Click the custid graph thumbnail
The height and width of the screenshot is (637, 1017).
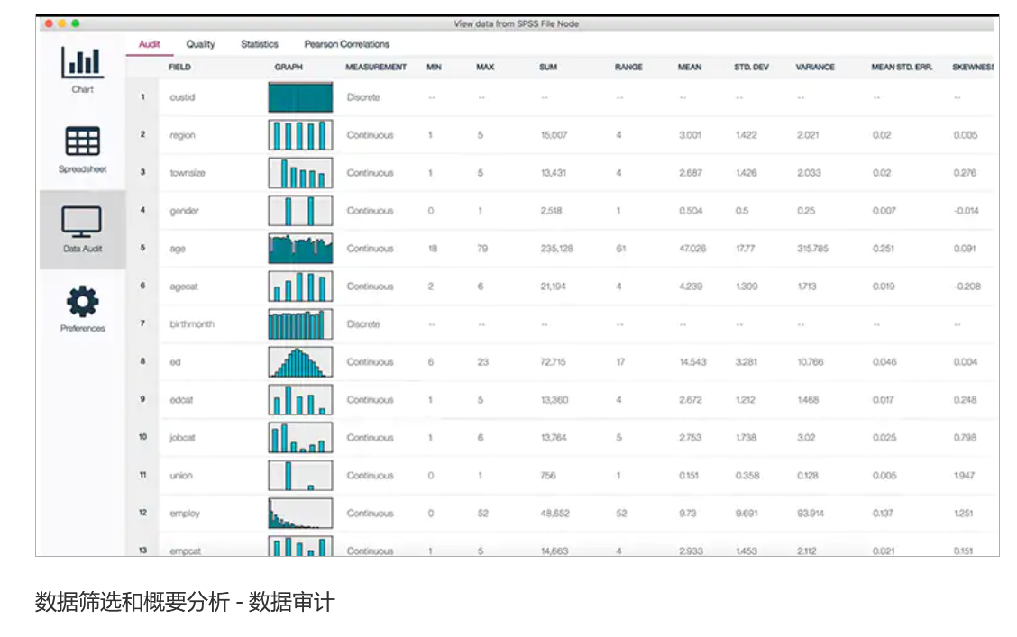[x=300, y=97]
